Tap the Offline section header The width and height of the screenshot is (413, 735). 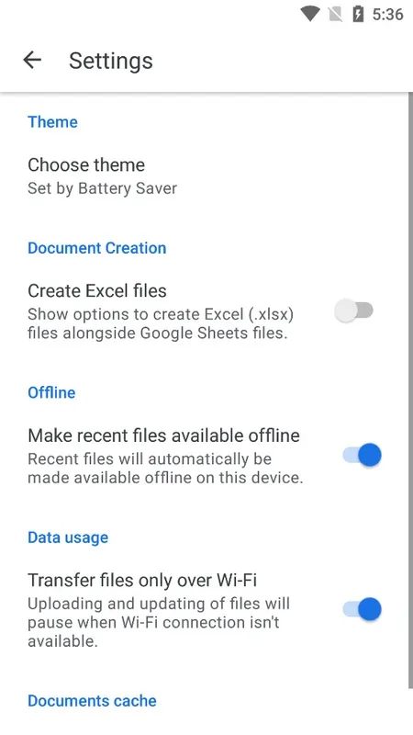coord(51,392)
